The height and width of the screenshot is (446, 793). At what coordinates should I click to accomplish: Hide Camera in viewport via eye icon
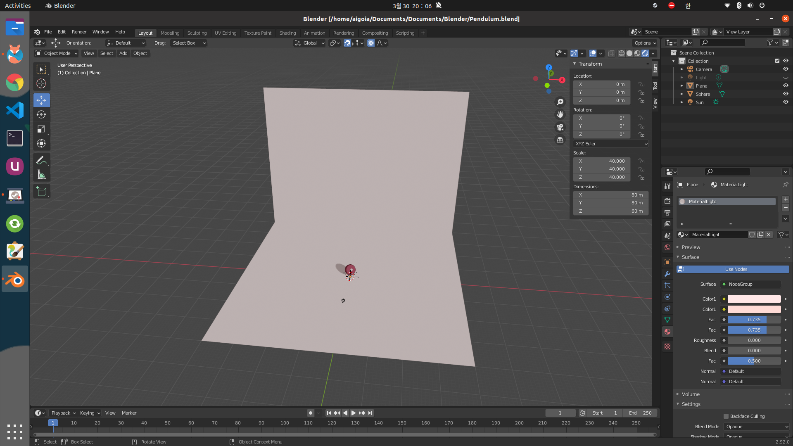(x=786, y=69)
